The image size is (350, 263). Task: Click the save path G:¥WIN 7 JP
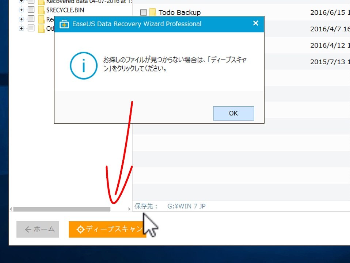[x=186, y=206]
